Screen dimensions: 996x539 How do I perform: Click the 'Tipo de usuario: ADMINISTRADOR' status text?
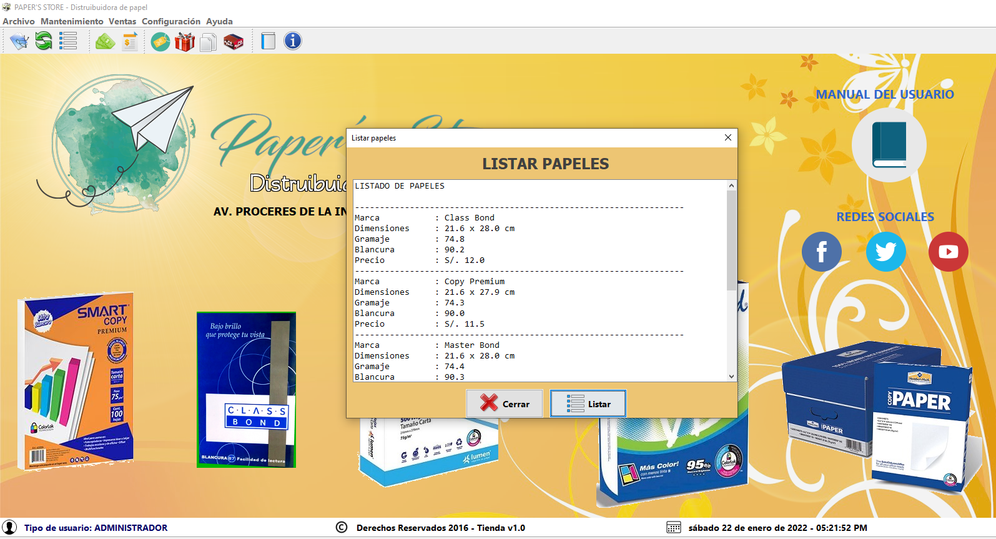[96, 528]
